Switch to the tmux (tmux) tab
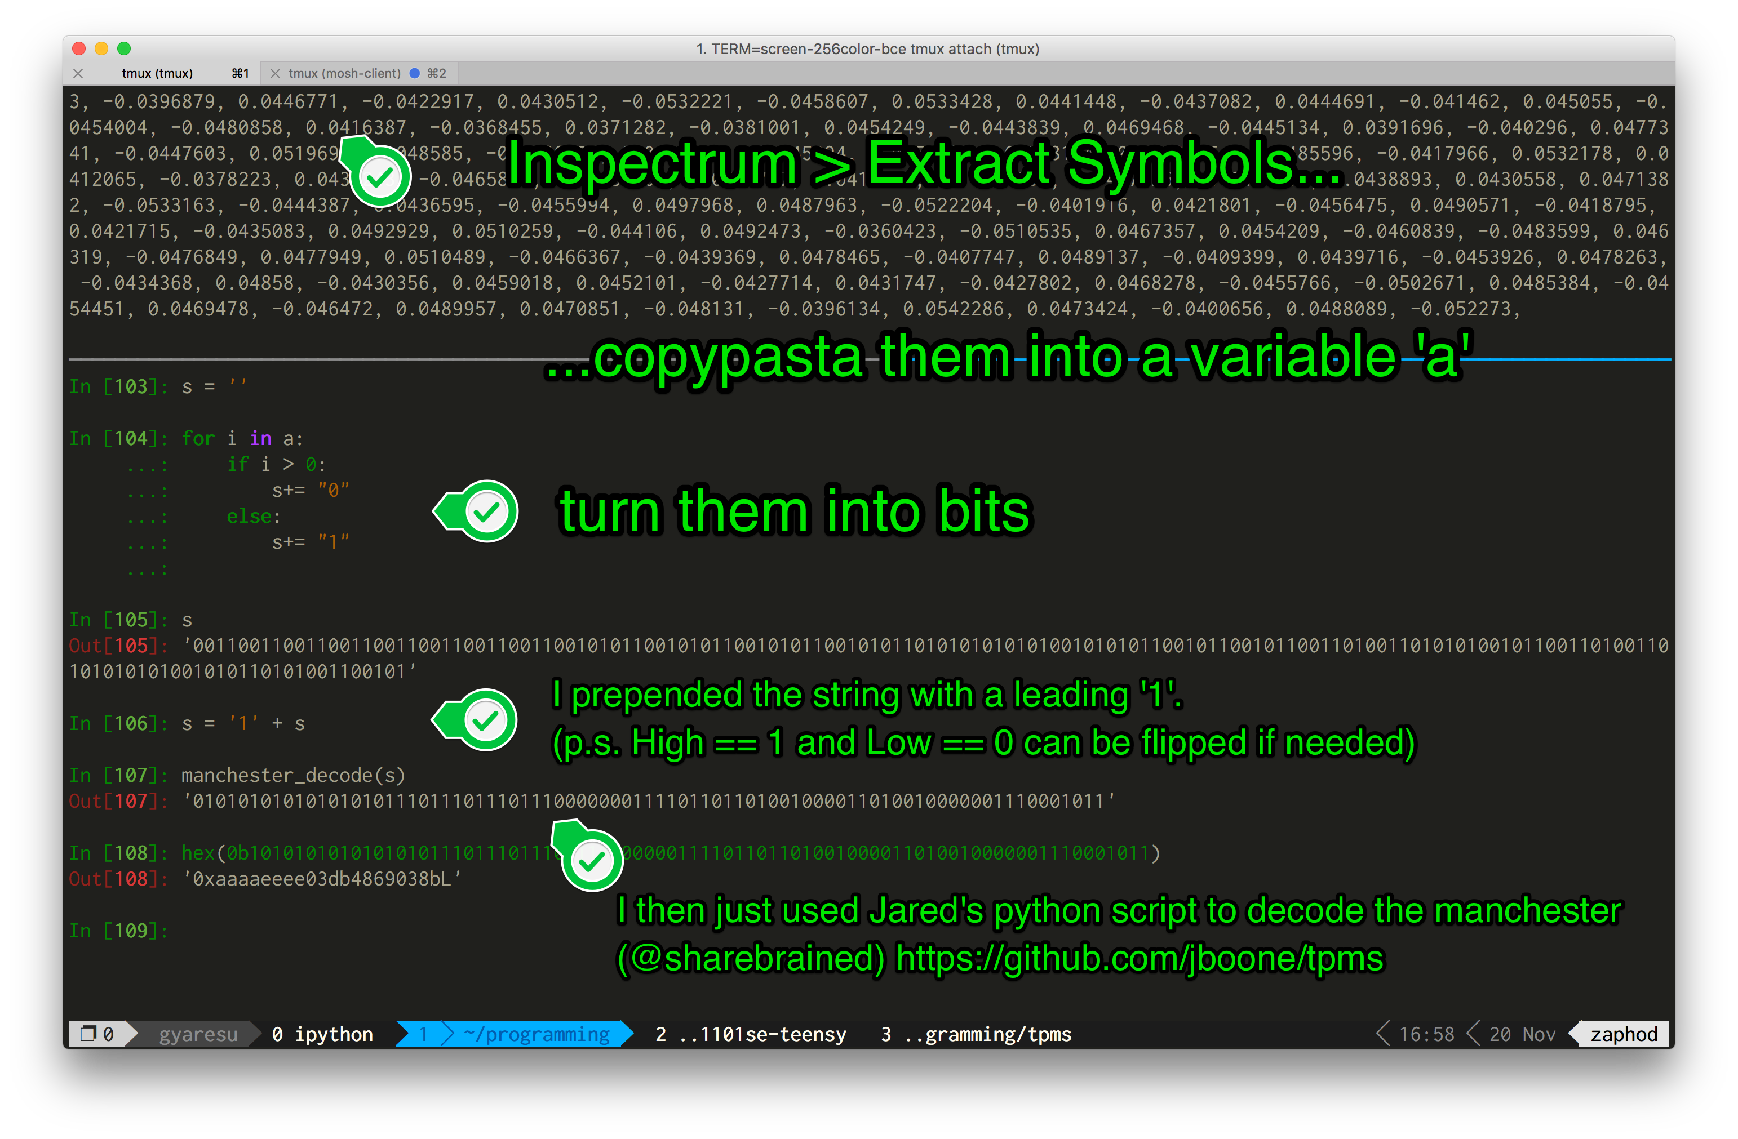The image size is (1738, 1139). (157, 73)
